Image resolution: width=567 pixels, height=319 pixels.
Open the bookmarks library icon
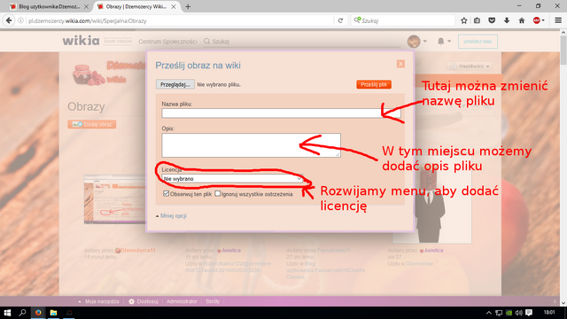click(x=478, y=20)
